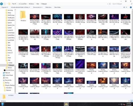The width and height of the screenshot is (133, 106).
Task: Refresh the Wallpaper folder view
Action: point(110,4)
